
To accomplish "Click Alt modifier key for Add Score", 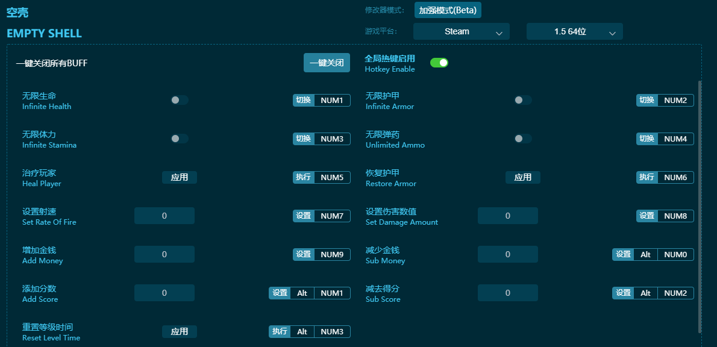I will tap(302, 293).
